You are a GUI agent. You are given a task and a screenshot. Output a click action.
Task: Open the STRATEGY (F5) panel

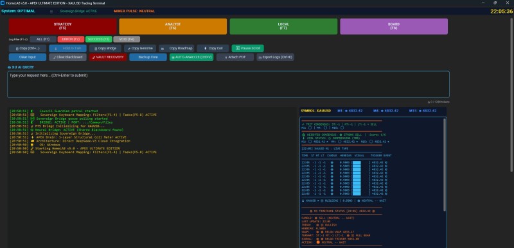[62, 26]
